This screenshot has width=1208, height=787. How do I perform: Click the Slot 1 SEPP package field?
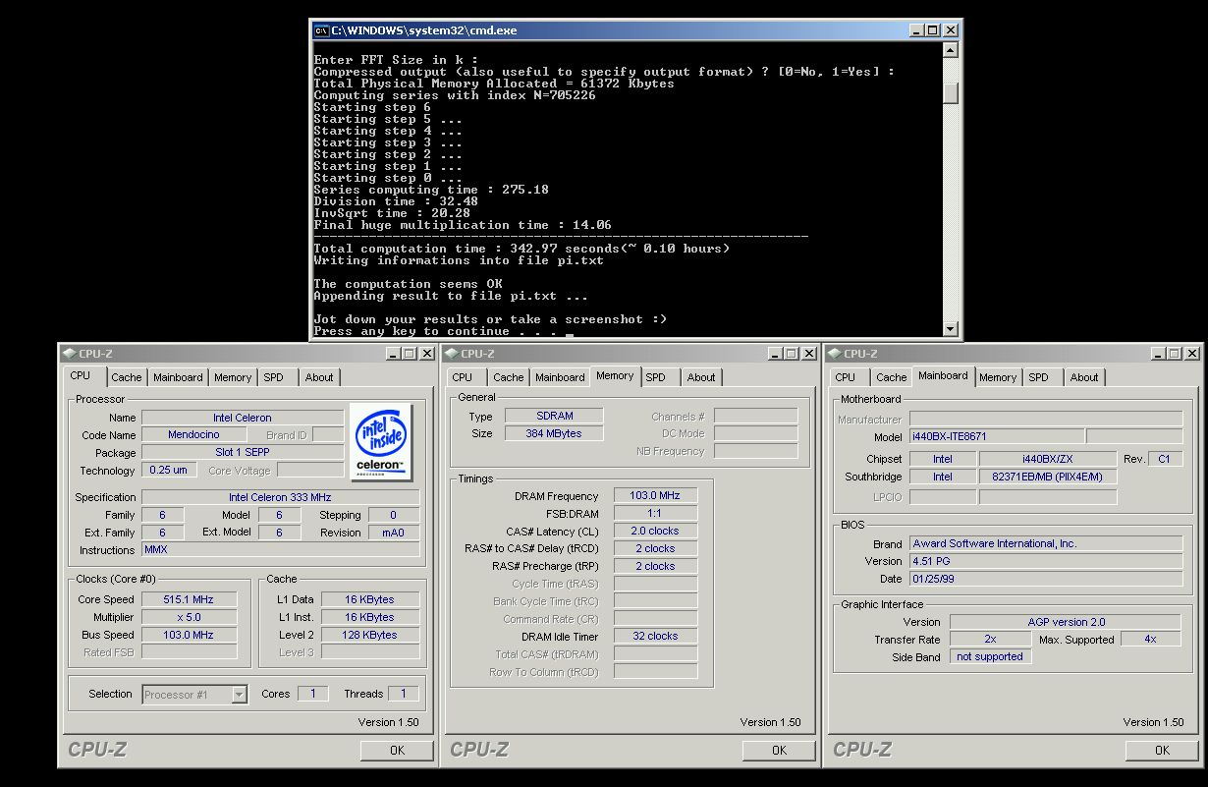[x=243, y=453]
